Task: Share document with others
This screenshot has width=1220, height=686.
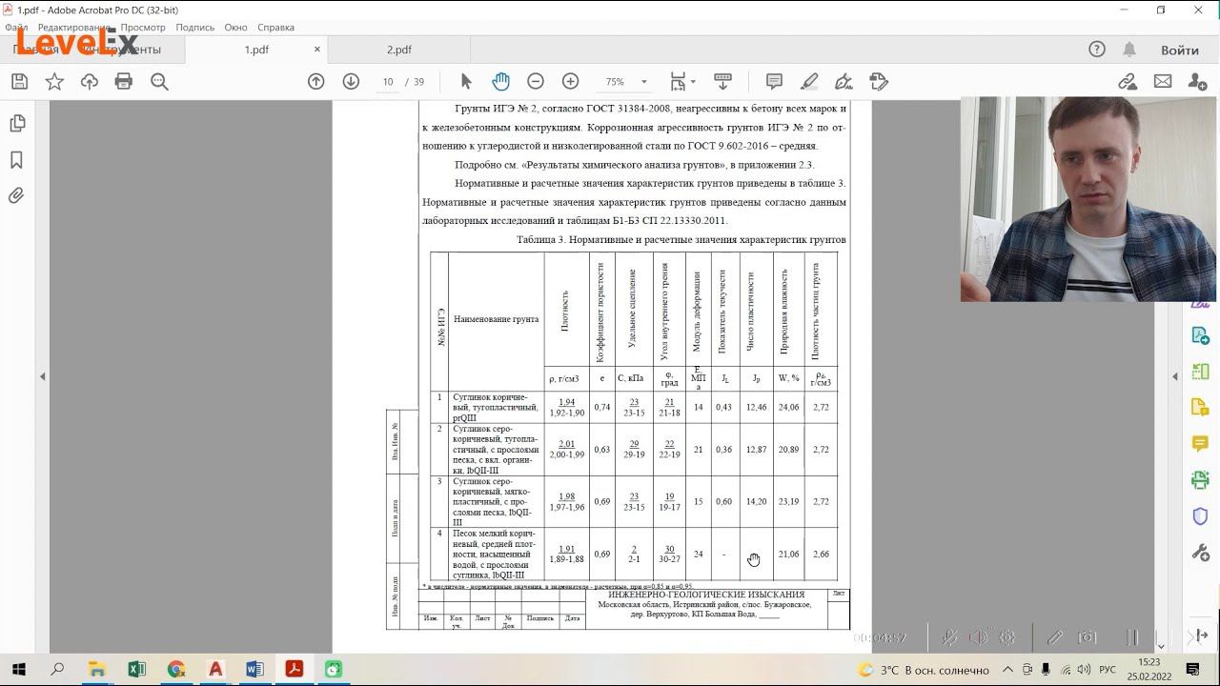Action: [1198, 82]
